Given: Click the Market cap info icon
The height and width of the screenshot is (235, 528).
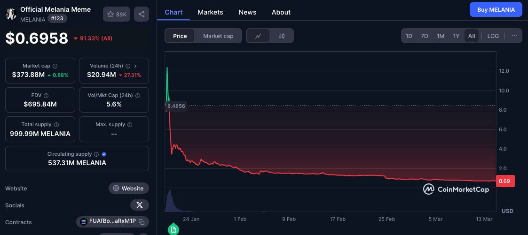Looking at the screenshot, I should click(55, 66).
